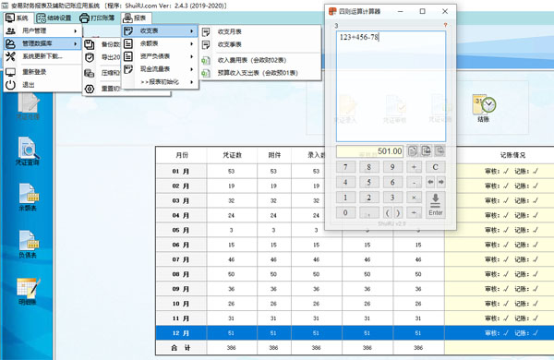Expand the 资产负债表 submenu arrow
The width and height of the screenshot is (554, 360).
click(191, 56)
